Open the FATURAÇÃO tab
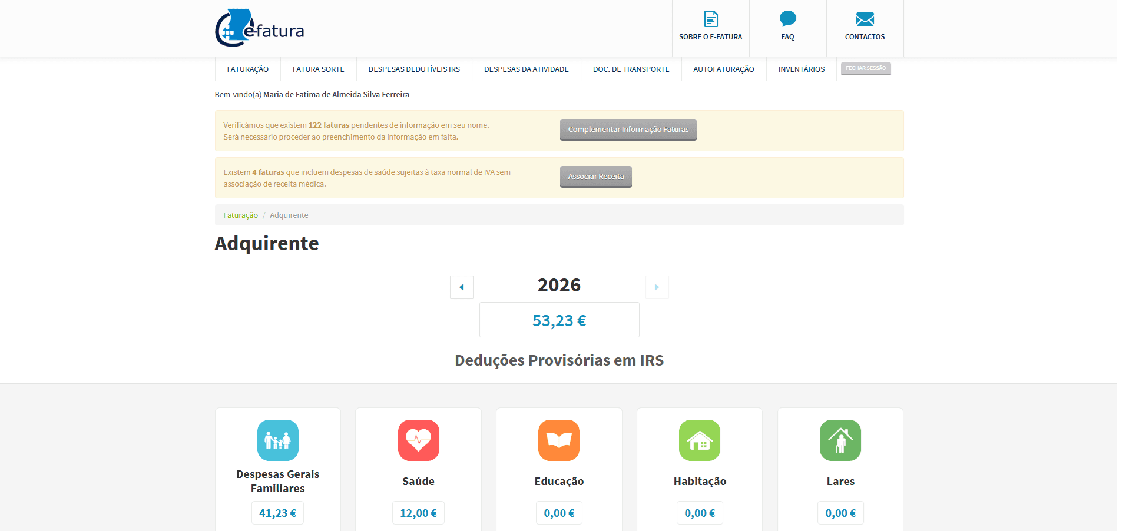The width and height of the screenshot is (1129, 531). point(247,69)
